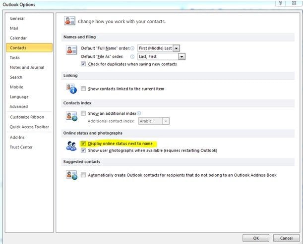Click the contact icon in Names and filing
The width and height of the screenshot is (303, 244).
pos(71,50)
